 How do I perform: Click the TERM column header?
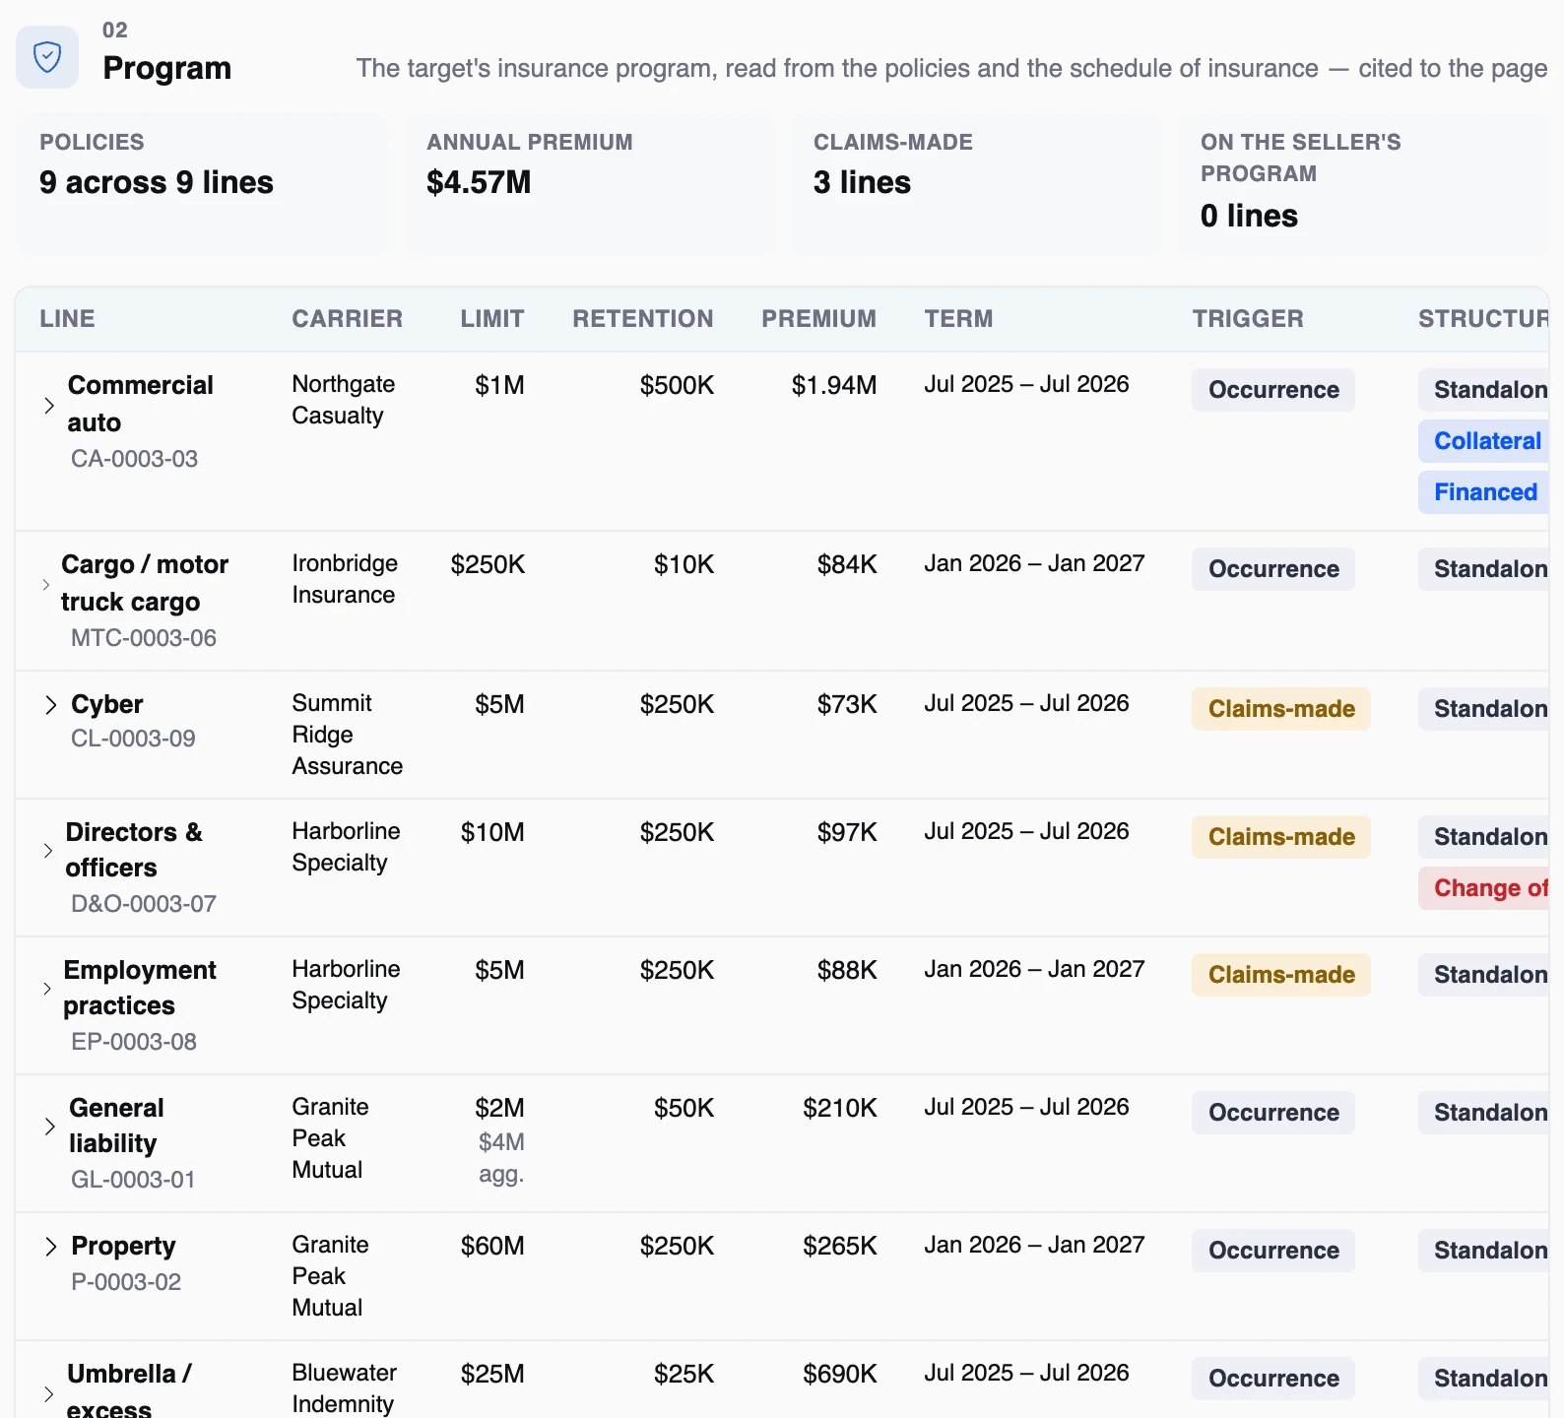point(958,319)
